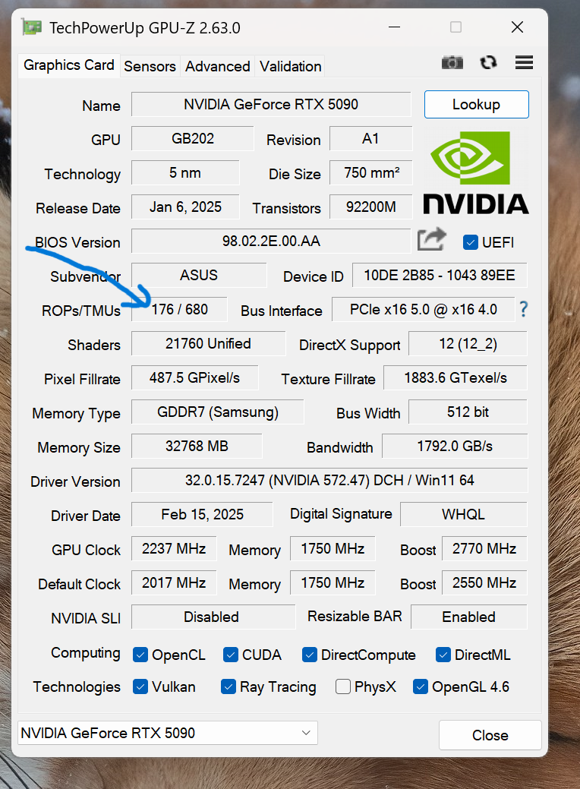Screen dimensions: 580x789
Task: Click the Transistors field 92200M
Action: 370,207
